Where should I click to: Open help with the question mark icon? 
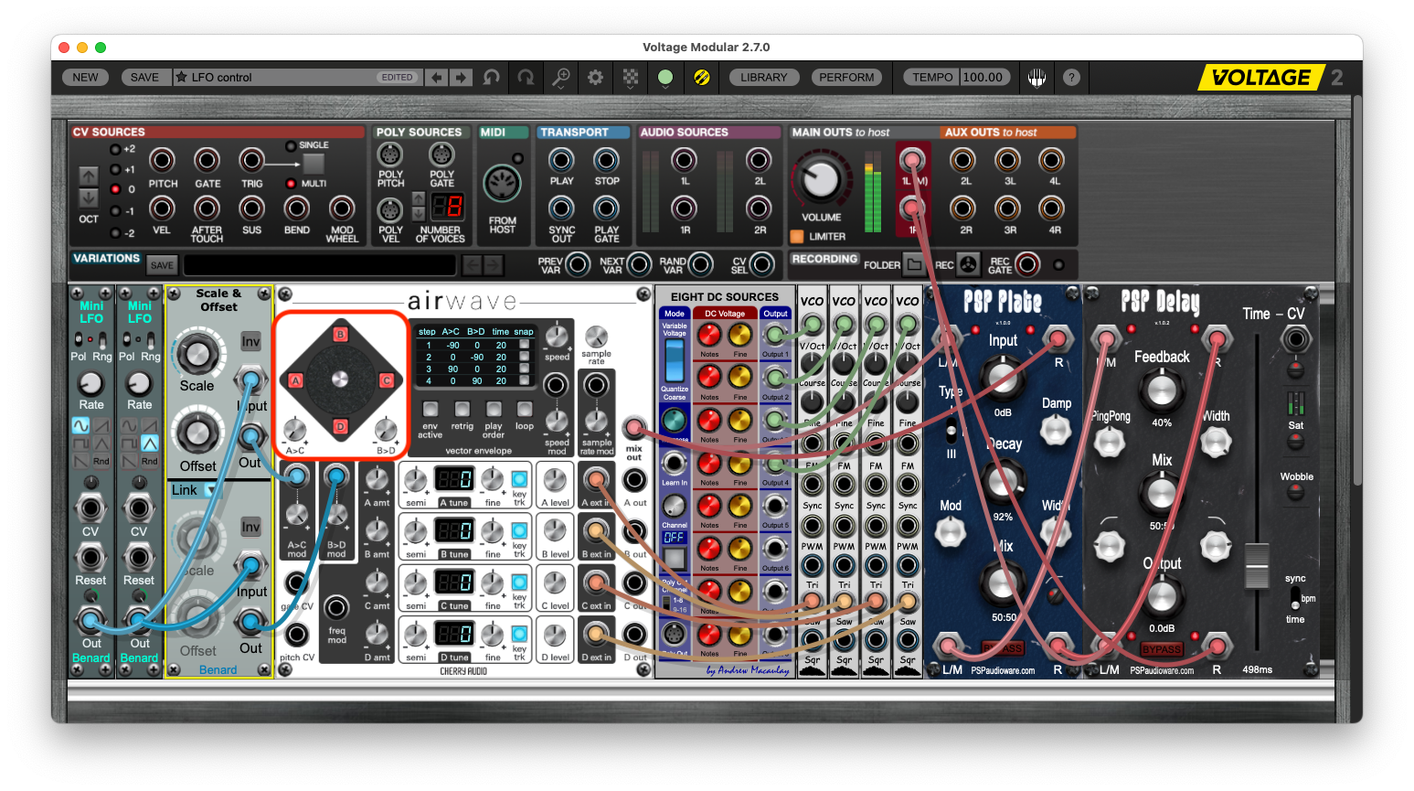[1071, 78]
